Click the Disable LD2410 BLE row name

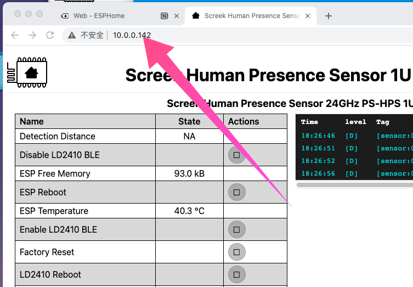tap(60, 155)
